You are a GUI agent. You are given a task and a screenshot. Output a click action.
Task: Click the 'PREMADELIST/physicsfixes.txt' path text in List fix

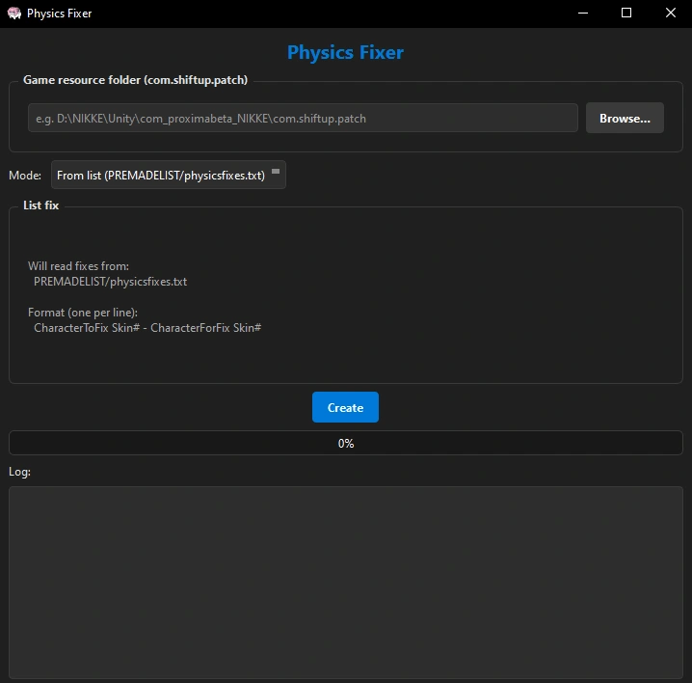click(x=110, y=282)
